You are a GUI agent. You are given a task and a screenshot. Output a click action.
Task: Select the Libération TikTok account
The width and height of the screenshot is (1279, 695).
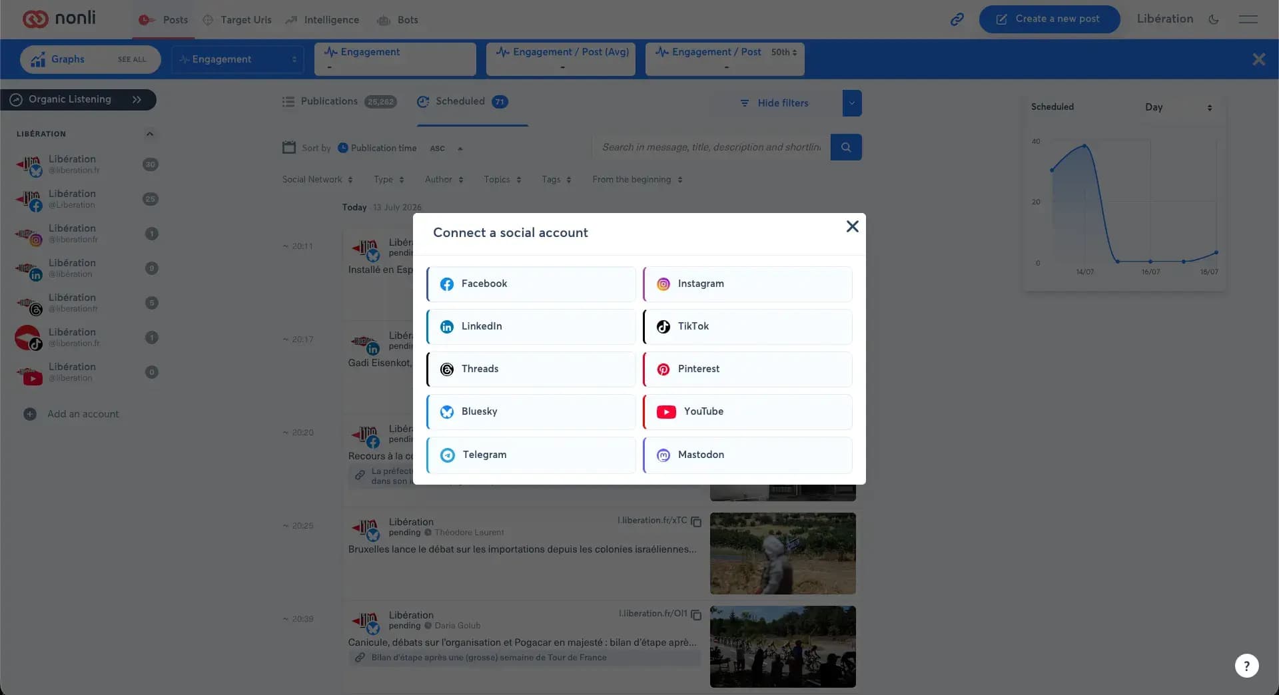[85, 338]
